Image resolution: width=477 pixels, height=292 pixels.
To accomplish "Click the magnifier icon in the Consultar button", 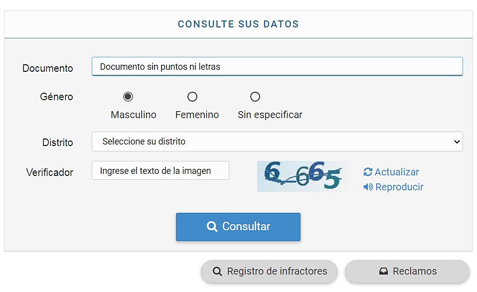I will [x=212, y=227].
